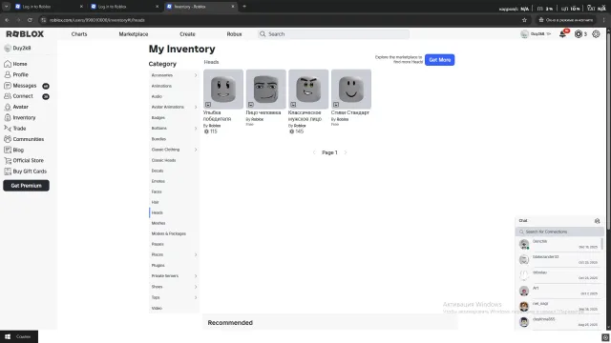Click the chat list scrollbar
Image resolution: width=611 pixels, height=343 pixels.
click(x=602, y=244)
